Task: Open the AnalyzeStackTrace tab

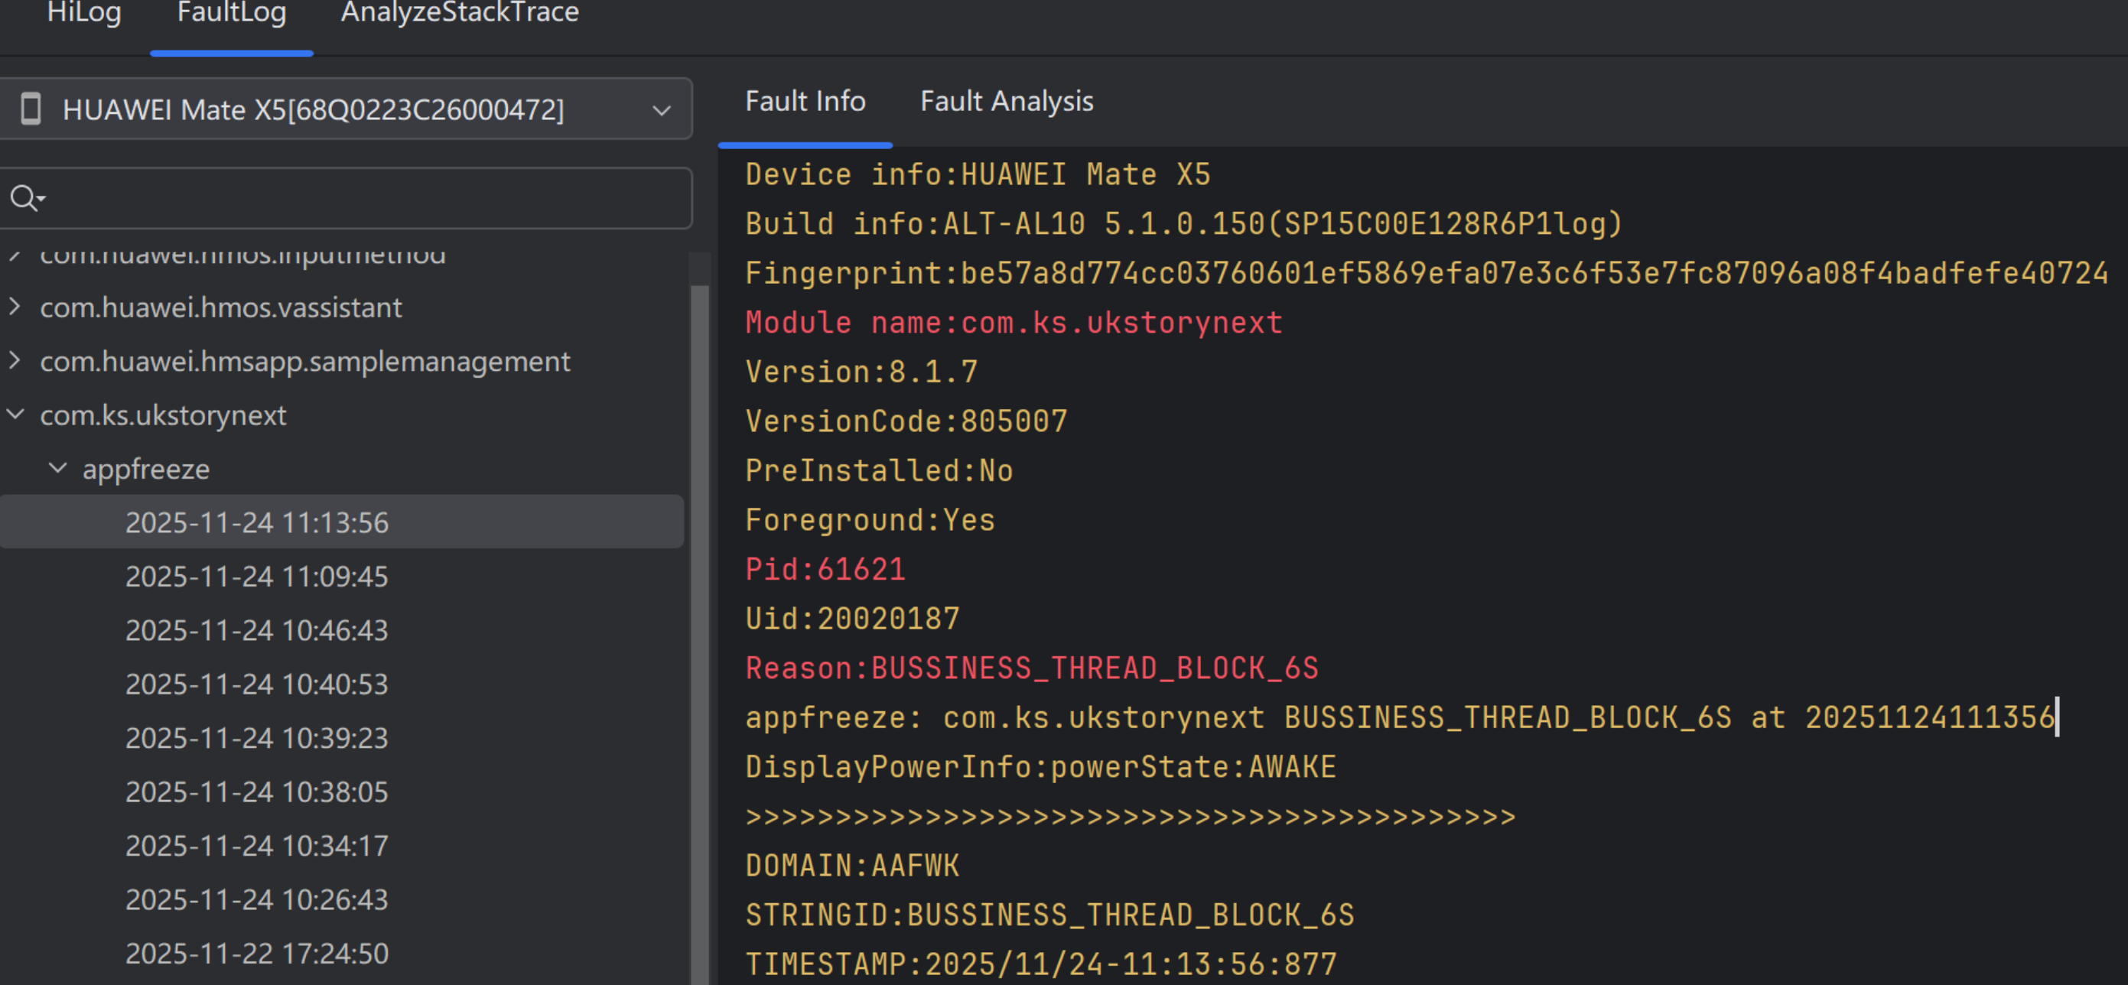Action: (459, 13)
